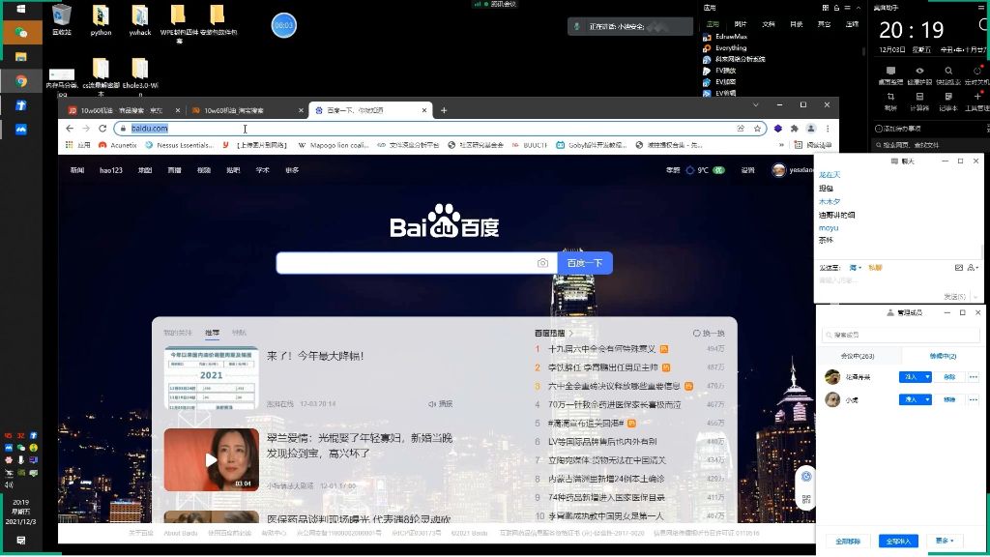Click the chat message input area
This screenshot has height=557, width=990.
point(897,281)
